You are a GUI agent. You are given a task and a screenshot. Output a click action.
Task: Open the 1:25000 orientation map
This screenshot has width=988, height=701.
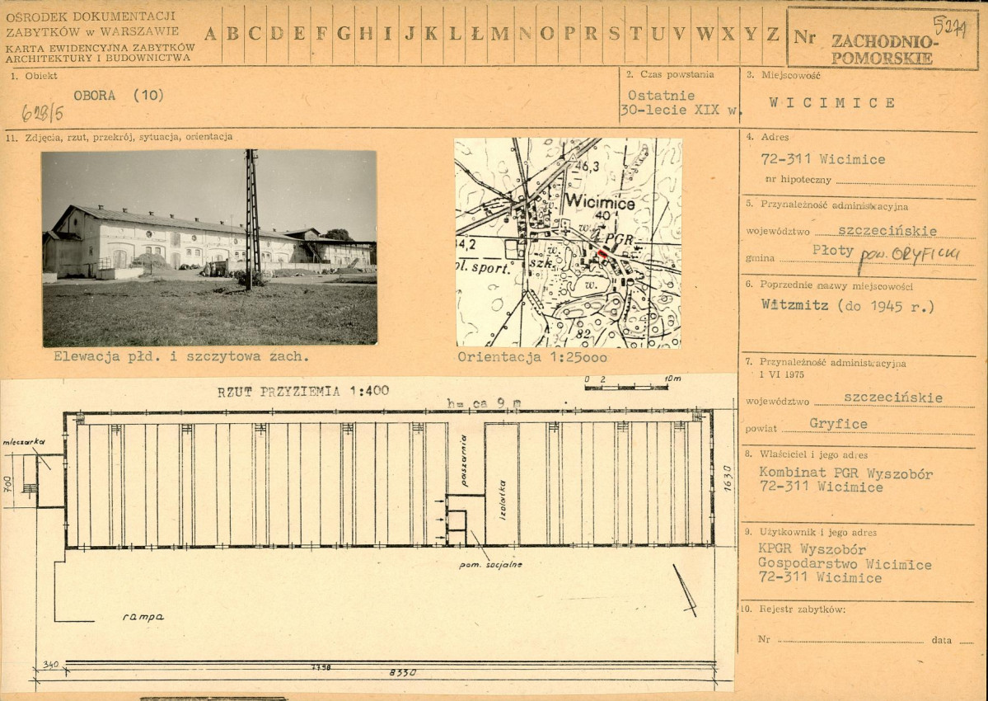[x=569, y=242]
